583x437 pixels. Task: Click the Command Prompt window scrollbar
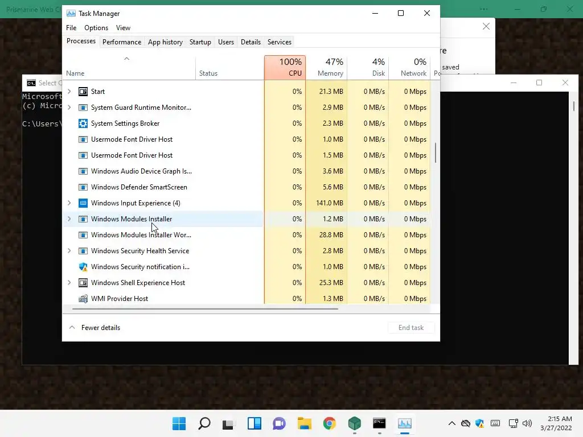pyautogui.click(x=574, y=106)
